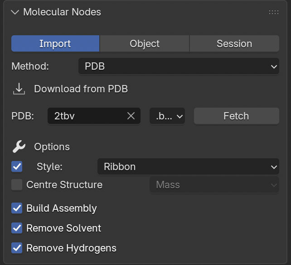Click the Molecular Nodes panel title
The width and height of the screenshot is (291, 265).
pos(62,12)
